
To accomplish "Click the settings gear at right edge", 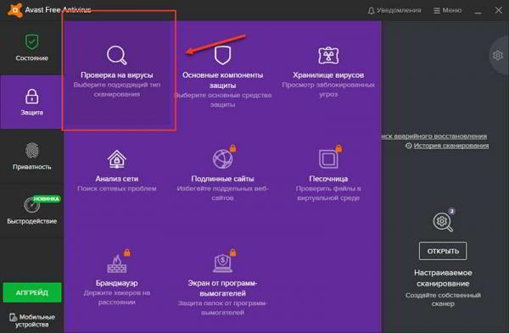I will pos(498,55).
